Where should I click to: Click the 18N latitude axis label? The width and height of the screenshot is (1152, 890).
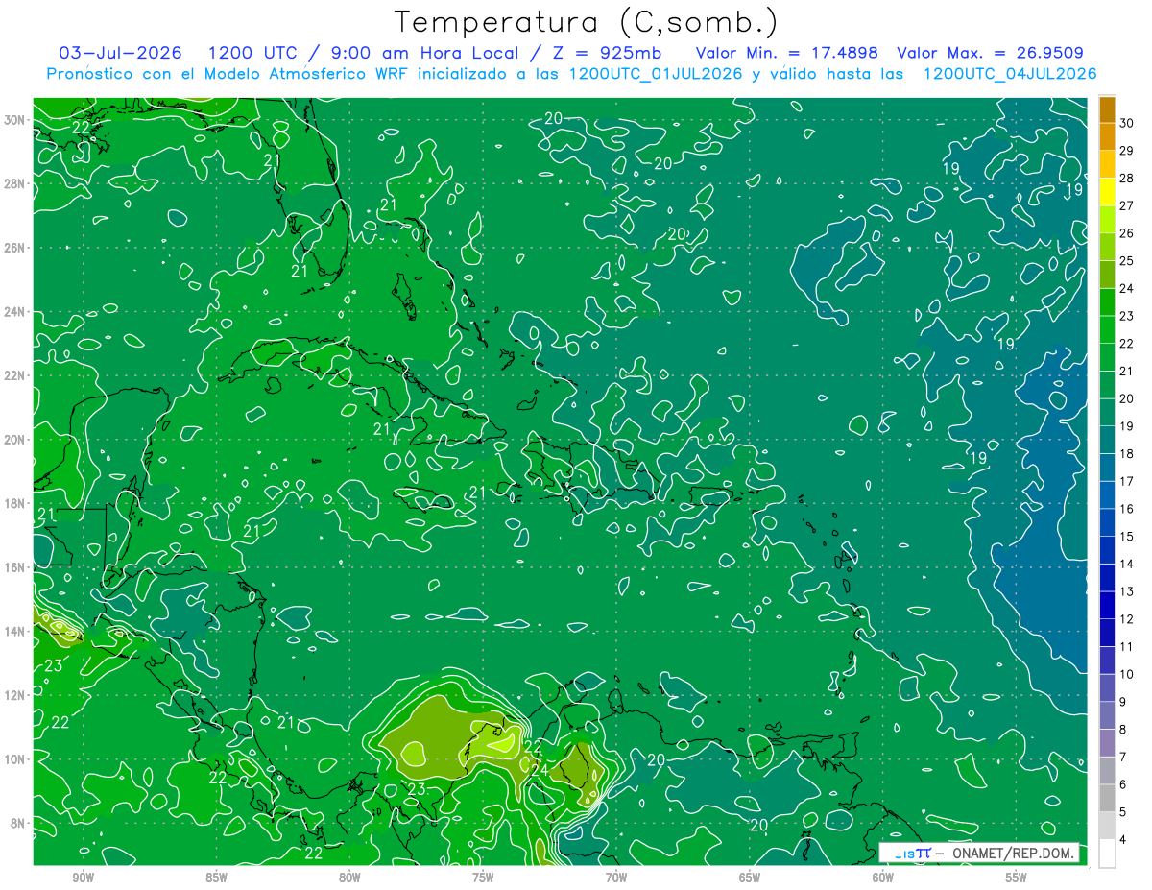[x=15, y=503]
